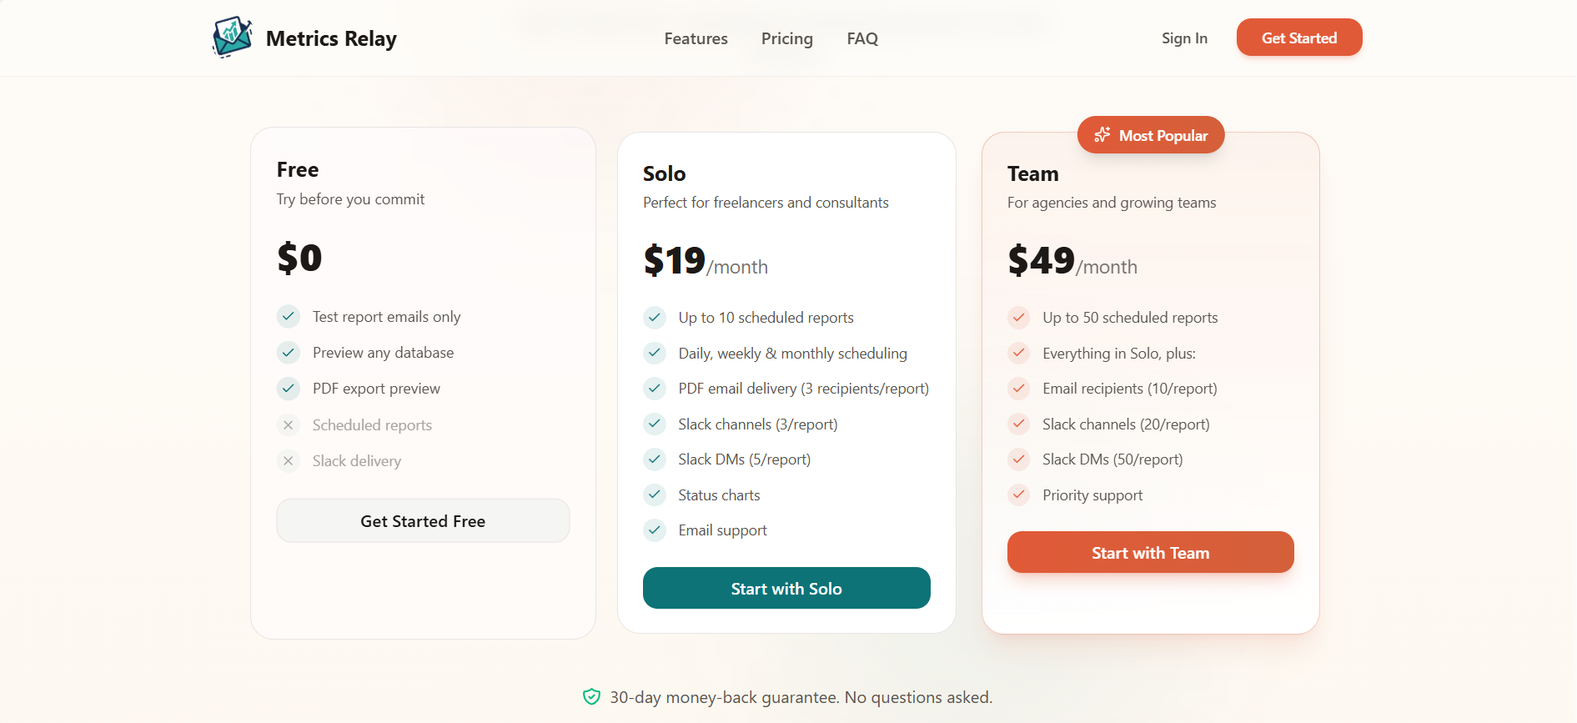Click the sparkles icon in the Most Popular badge
This screenshot has width=1577, height=723.
coord(1102,134)
